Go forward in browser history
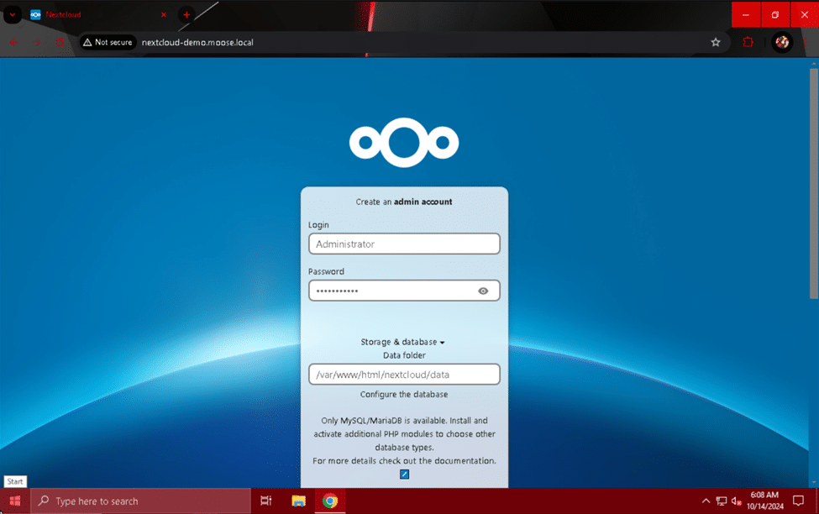 [37, 42]
